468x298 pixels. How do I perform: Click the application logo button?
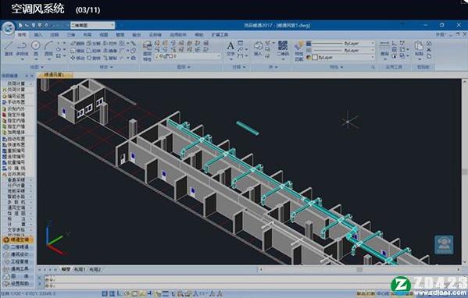coord(8,28)
